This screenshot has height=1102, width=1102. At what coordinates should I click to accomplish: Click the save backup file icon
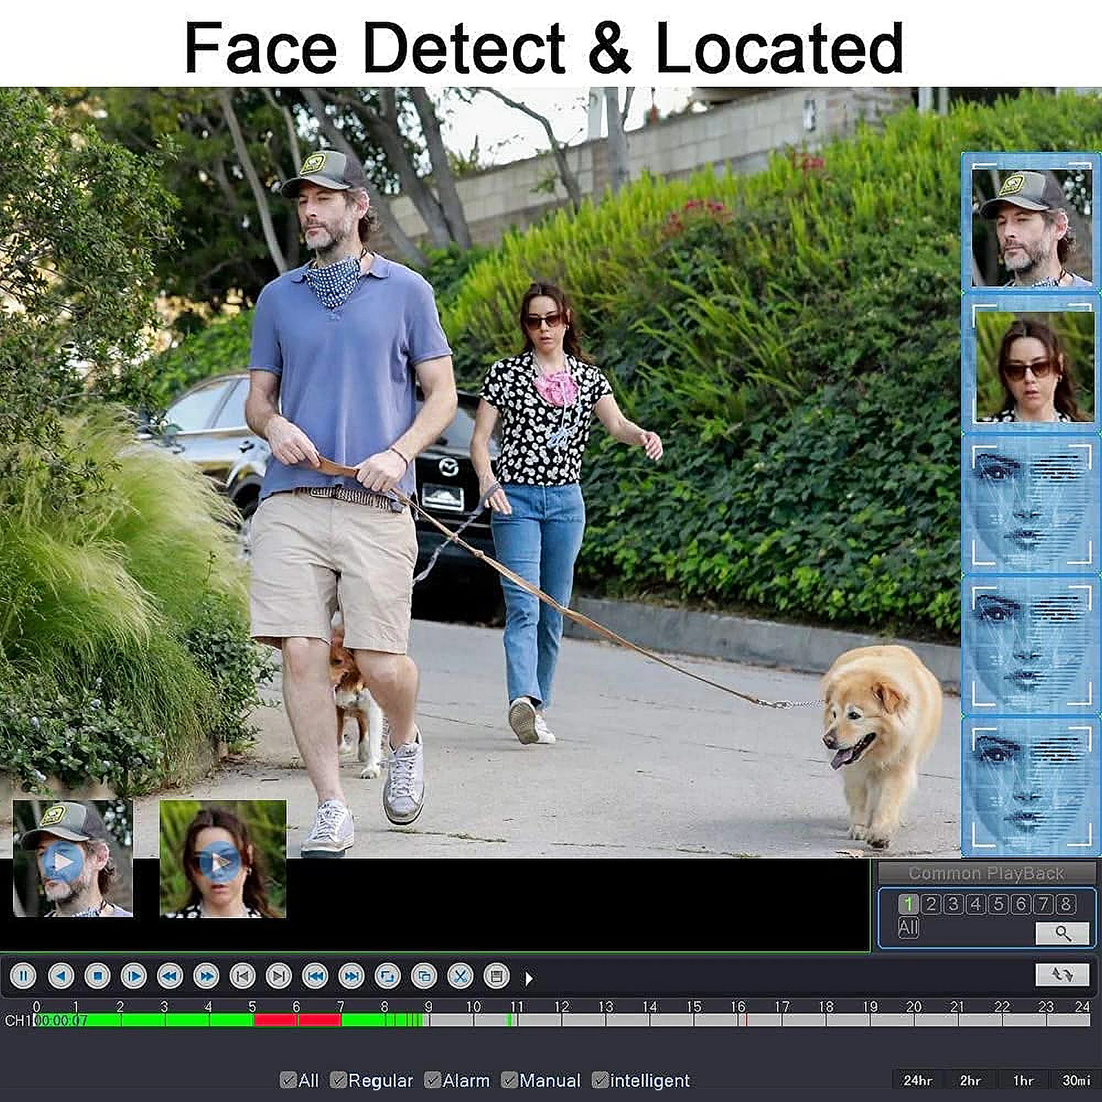click(497, 976)
